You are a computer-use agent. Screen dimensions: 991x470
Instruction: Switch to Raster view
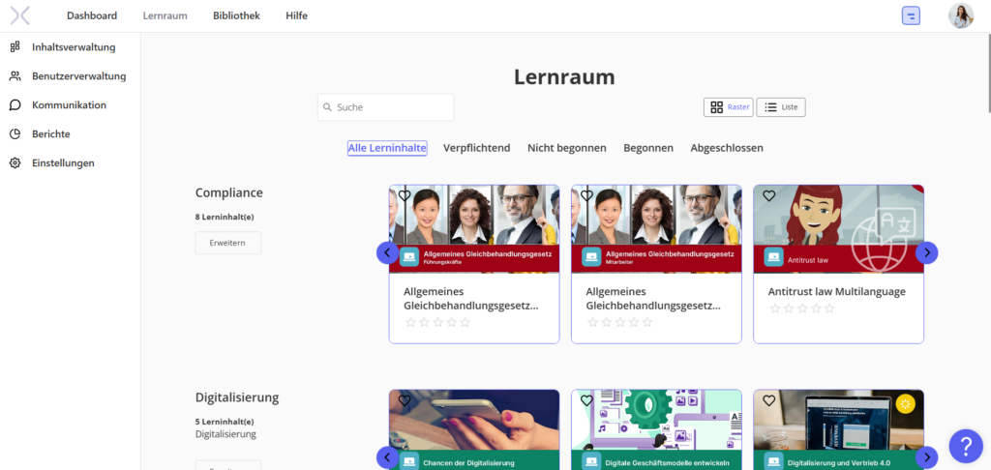(x=729, y=107)
